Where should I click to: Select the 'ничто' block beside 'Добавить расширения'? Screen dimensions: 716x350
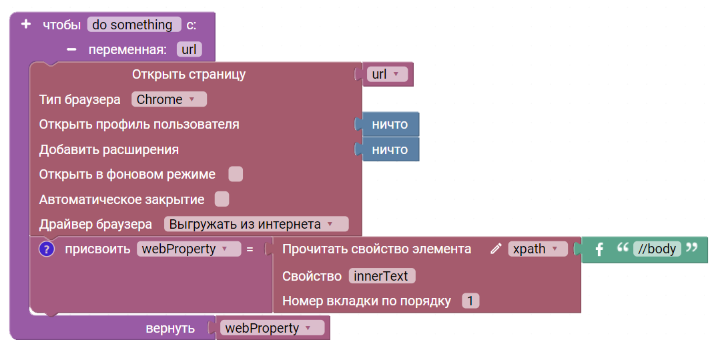click(x=390, y=150)
